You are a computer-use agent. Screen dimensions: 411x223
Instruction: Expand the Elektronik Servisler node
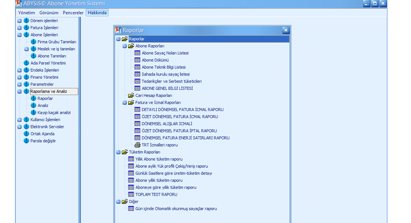click(x=19, y=127)
